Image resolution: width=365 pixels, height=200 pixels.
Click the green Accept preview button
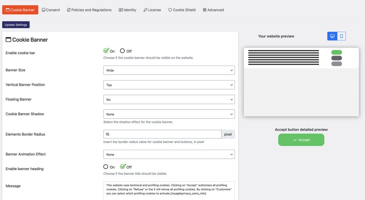[301, 140]
